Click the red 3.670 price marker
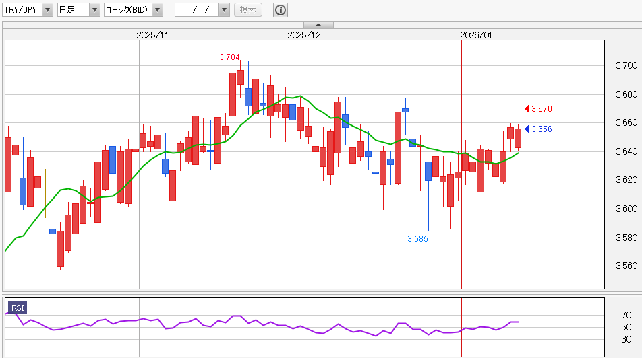Screen dimensions: 642x358 (538, 109)
